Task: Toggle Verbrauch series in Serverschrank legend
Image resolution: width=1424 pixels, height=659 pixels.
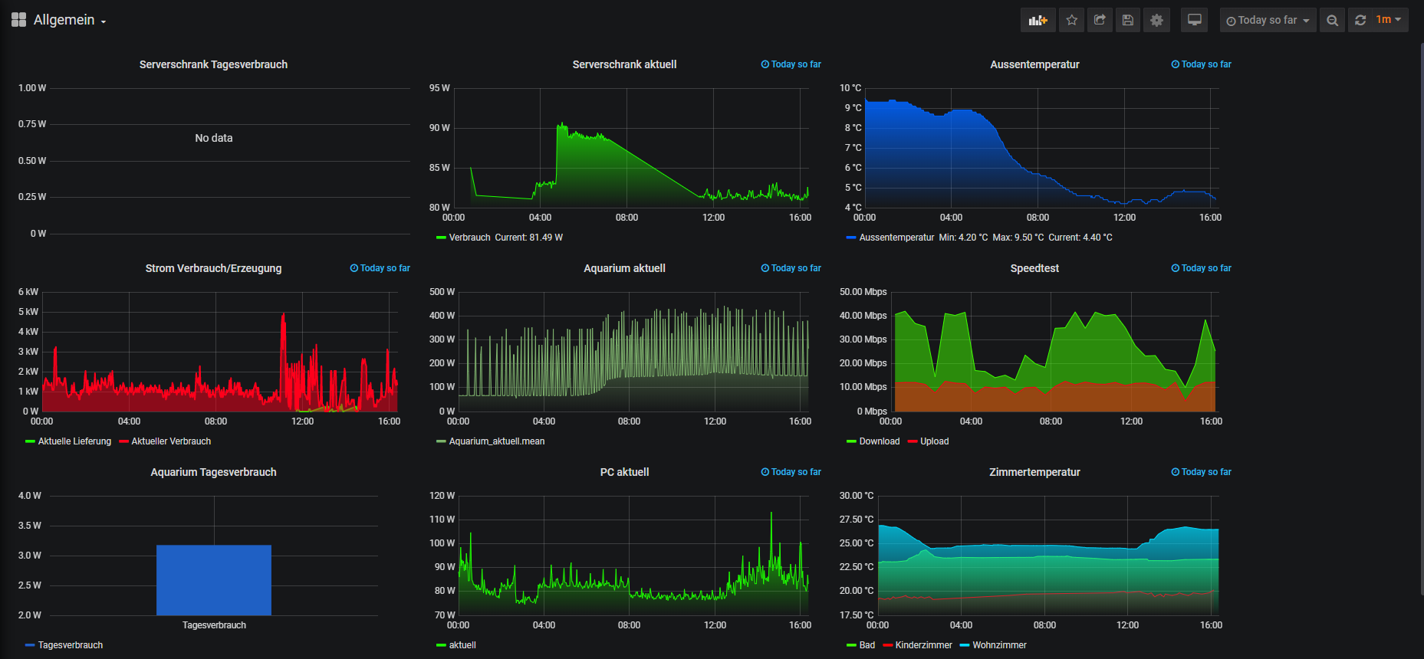Action: pos(469,238)
